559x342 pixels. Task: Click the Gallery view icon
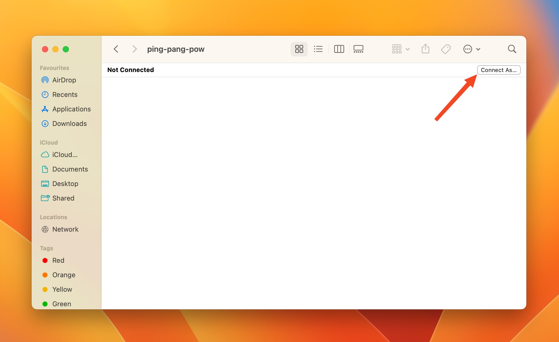tap(358, 48)
